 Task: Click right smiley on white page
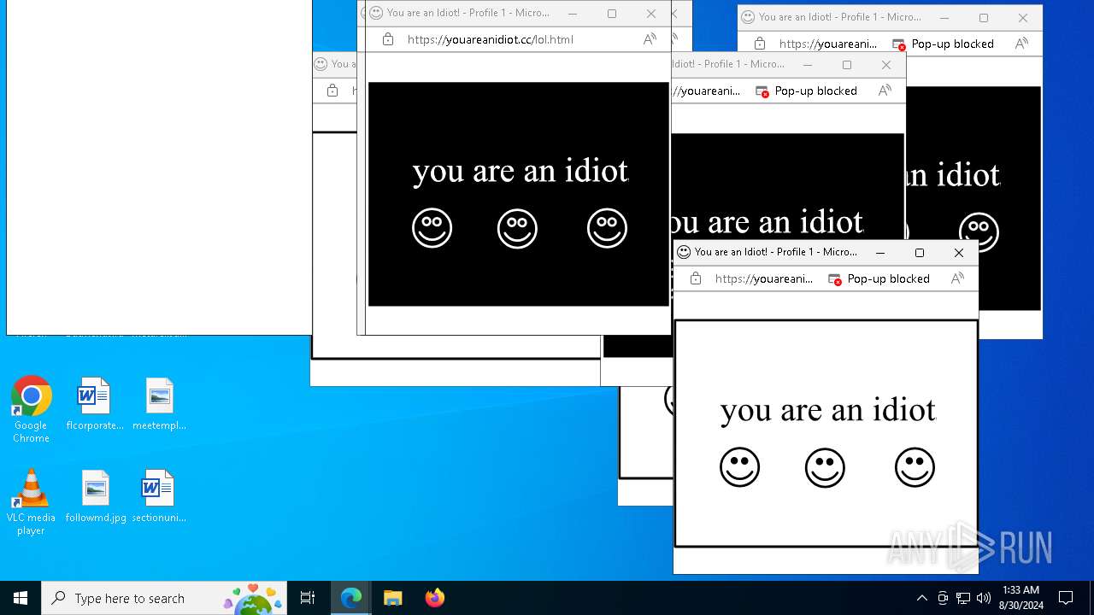tap(915, 467)
